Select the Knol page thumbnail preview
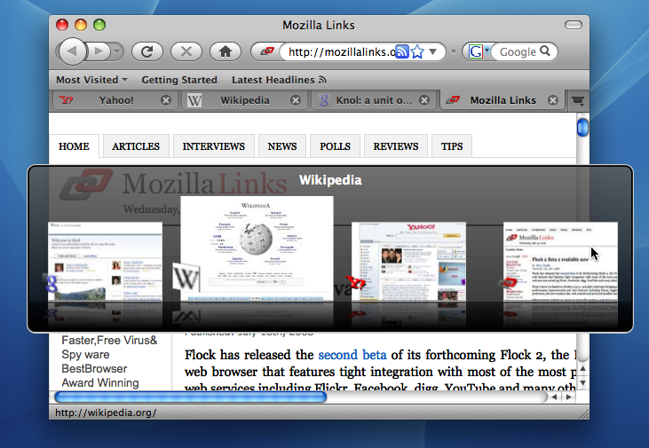This screenshot has width=649, height=448. click(106, 262)
